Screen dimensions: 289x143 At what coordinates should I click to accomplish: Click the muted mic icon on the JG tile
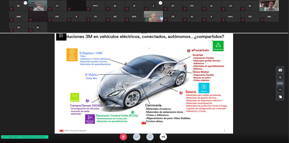[x=204, y=9]
